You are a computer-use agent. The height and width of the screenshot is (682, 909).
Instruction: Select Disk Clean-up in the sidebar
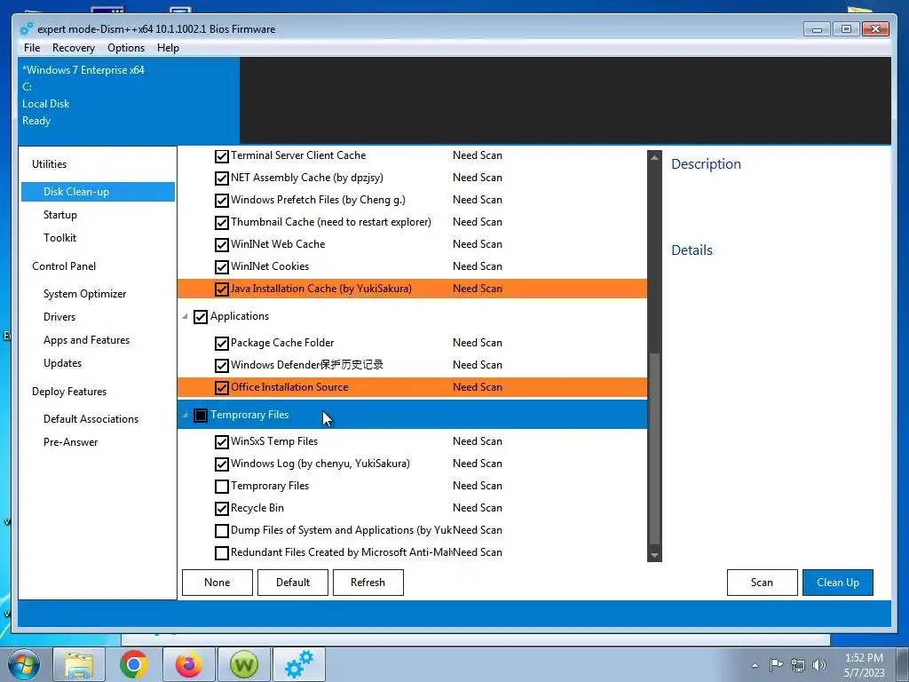coord(98,192)
